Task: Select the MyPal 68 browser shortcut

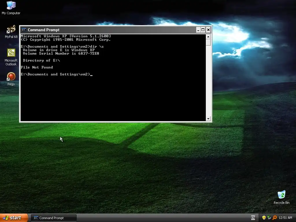Action: point(11,32)
